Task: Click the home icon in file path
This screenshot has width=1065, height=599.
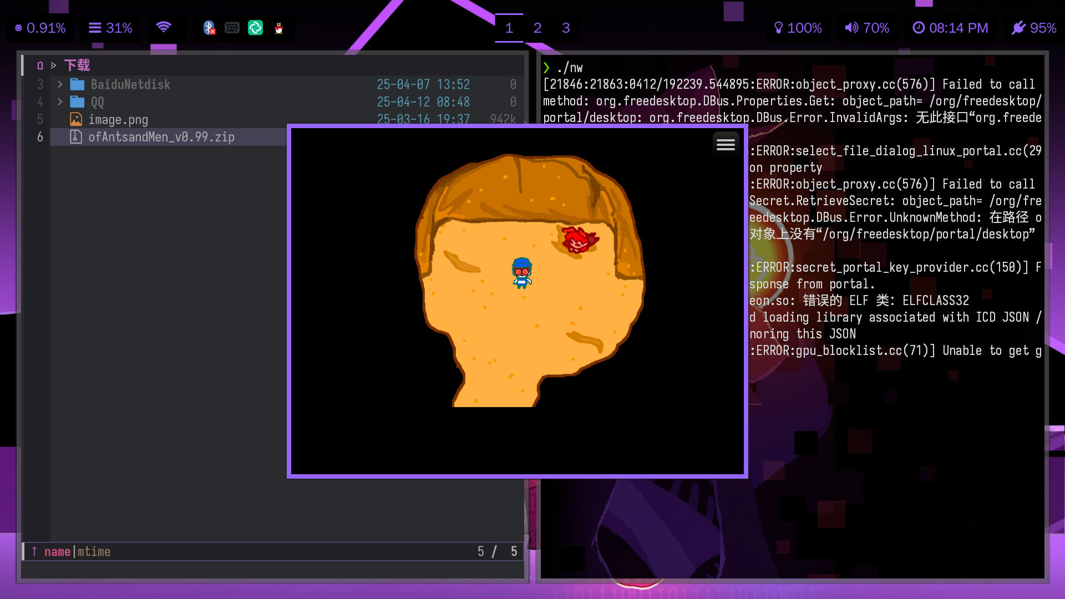Action: click(x=40, y=65)
